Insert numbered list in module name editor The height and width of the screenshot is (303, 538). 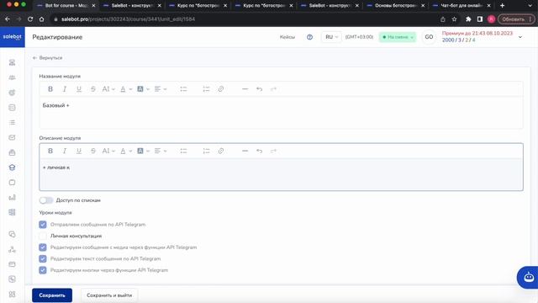[206, 89]
